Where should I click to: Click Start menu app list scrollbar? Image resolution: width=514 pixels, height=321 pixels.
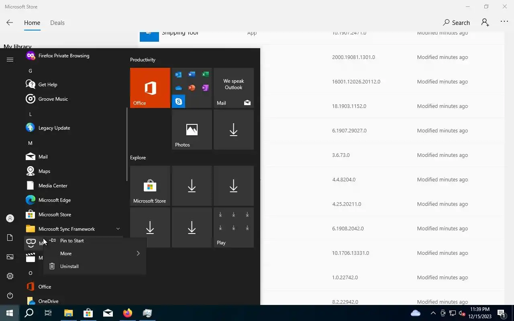coord(127,144)
